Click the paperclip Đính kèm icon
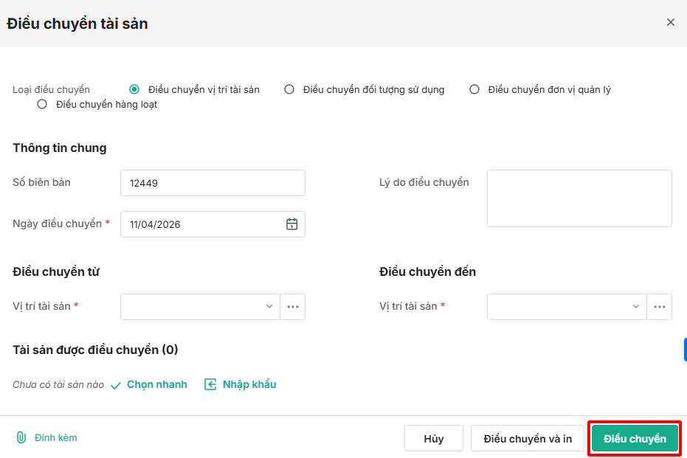687x458 pixels. click(21, 437)
